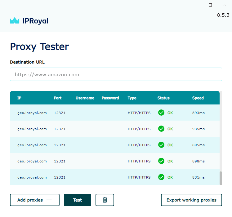232x217 pixels.
Task: Start the proxy check with Test button
Action: coord(78,200)
